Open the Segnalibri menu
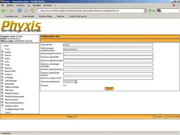 click(x=37, y=5)
